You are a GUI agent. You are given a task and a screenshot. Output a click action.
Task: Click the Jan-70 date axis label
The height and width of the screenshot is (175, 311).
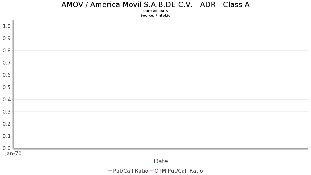13,153
